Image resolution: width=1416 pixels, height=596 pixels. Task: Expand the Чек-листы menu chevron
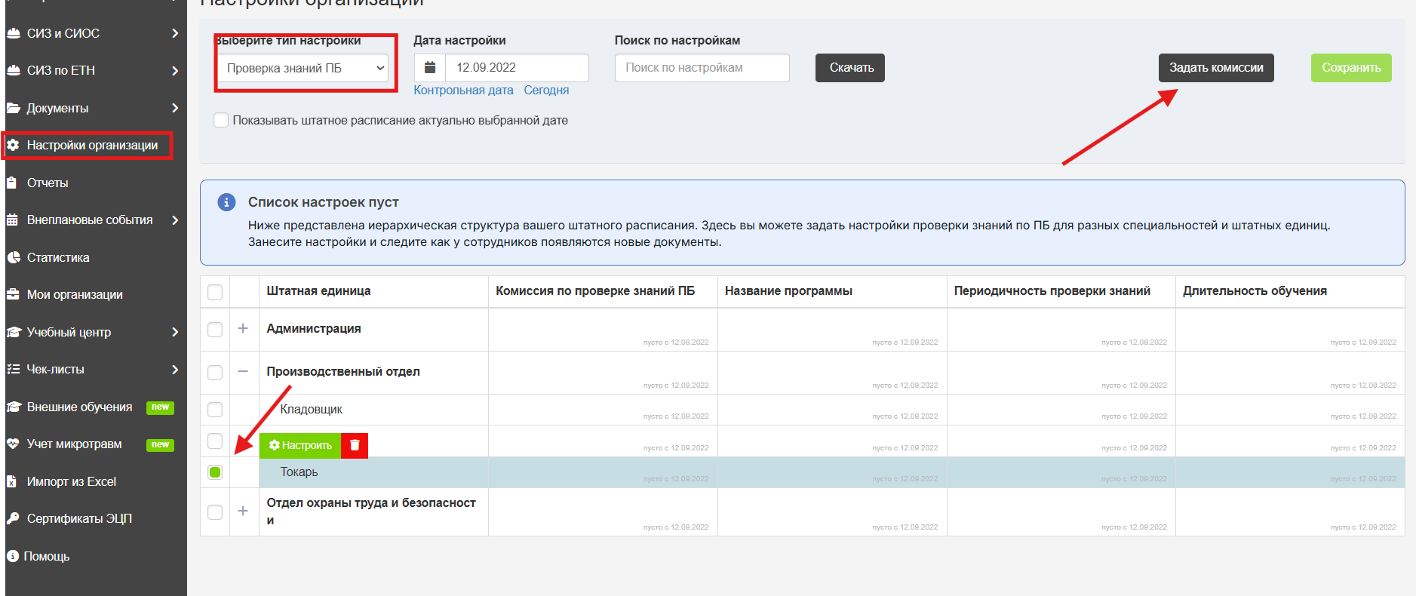(175, 369)
